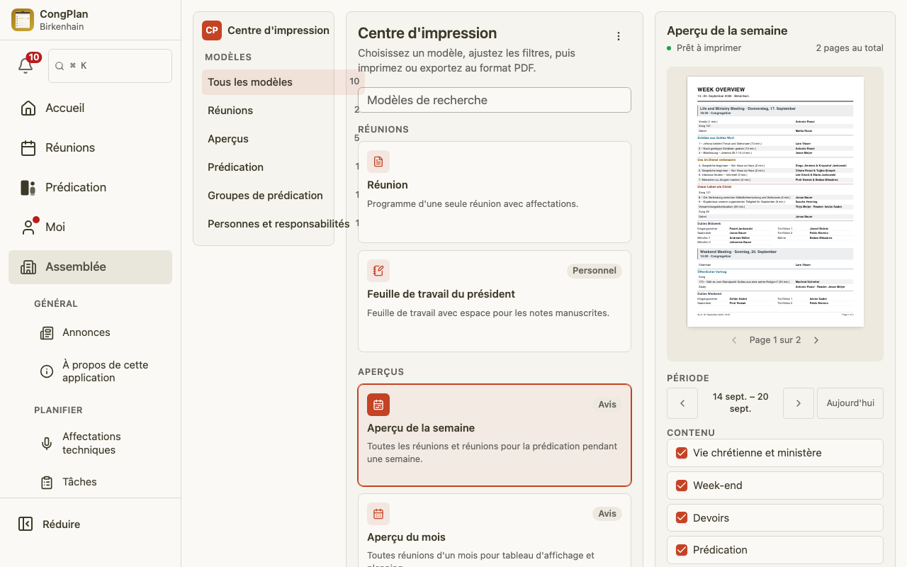
Task: Click Réduire to collapse the sidebar
Action: (90, 524)
